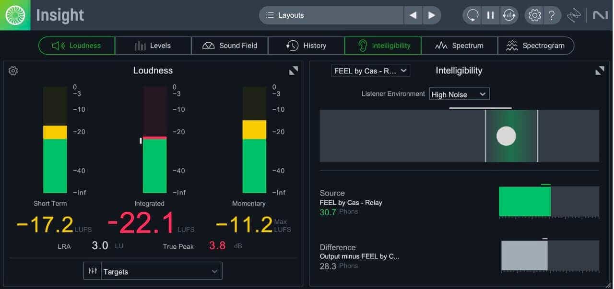Screen dimensions: 614x289
Task: Click the reset meters circular arrow icon
Action: pyautogui.click(x=472, y=15)
